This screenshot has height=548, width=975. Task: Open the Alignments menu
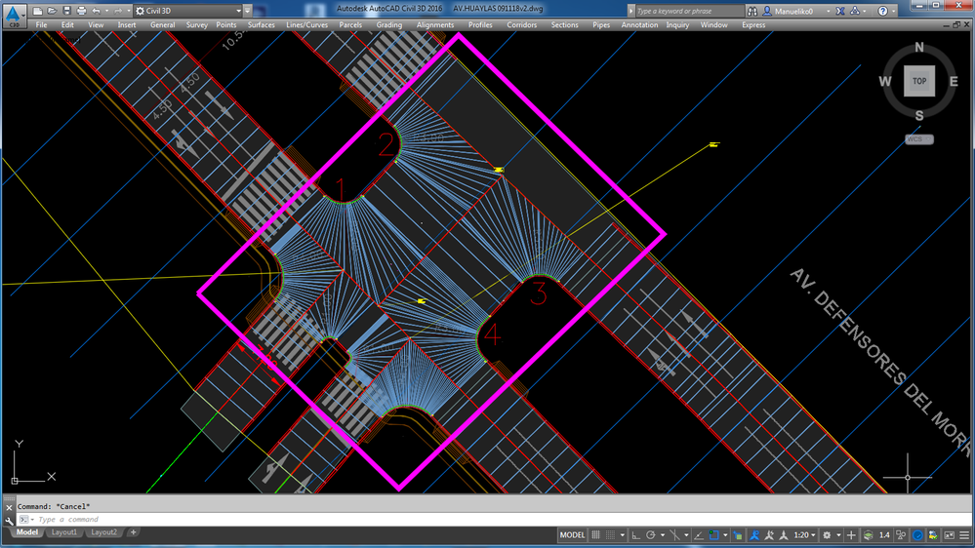pos(435,24)
